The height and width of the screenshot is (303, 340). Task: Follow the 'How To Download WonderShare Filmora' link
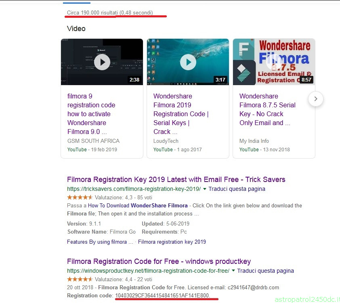(x=138, y=205)
